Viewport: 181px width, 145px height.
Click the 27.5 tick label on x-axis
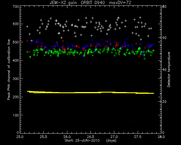138,137
